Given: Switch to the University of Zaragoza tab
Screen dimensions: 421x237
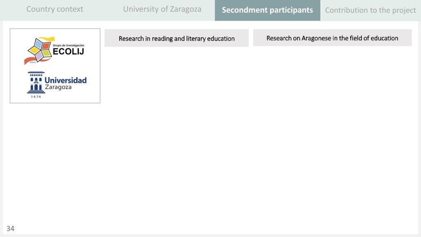Looking at the screenshot, I should [x=162, y=9].
